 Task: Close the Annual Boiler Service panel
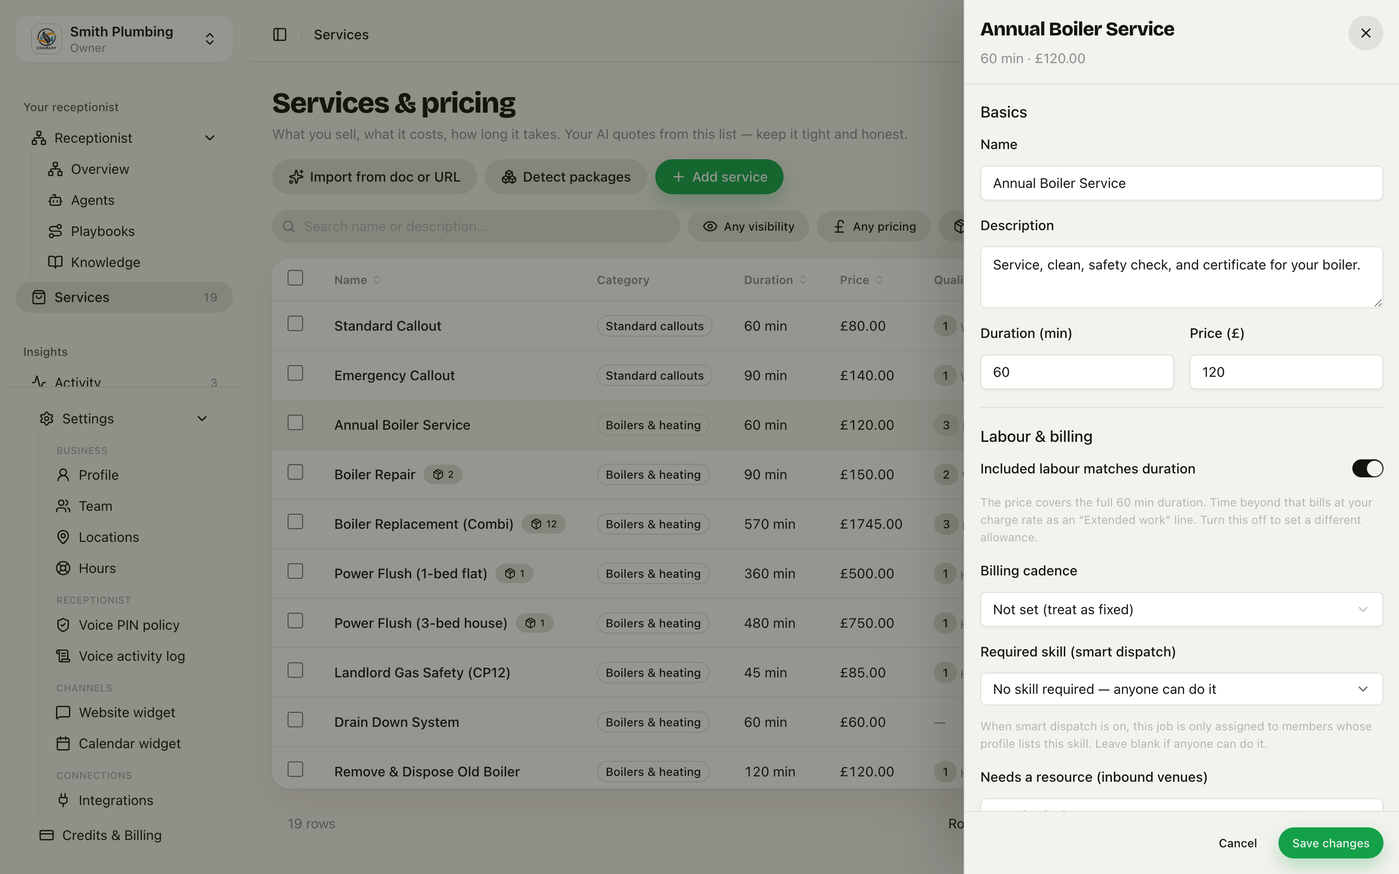tap(1365, 33)
